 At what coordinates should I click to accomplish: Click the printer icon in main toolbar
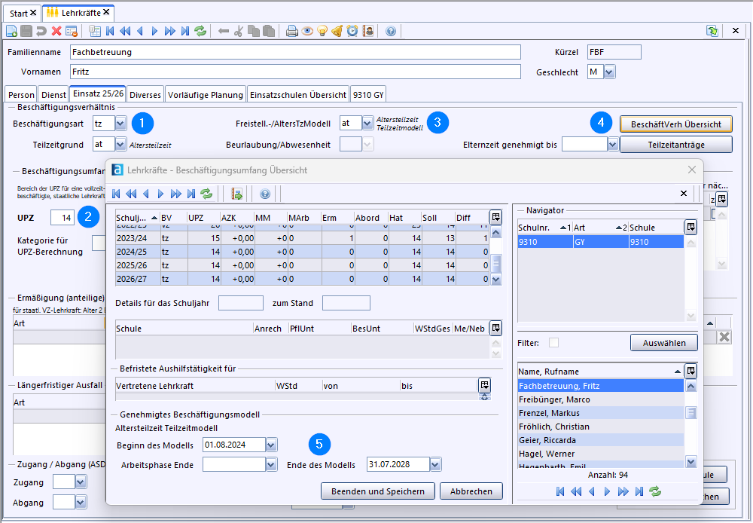292,31
